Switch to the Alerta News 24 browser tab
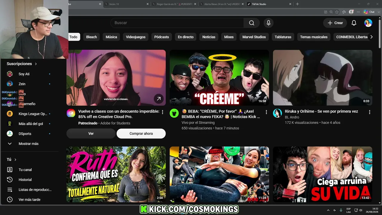382x215 pixels. (222, 4)
